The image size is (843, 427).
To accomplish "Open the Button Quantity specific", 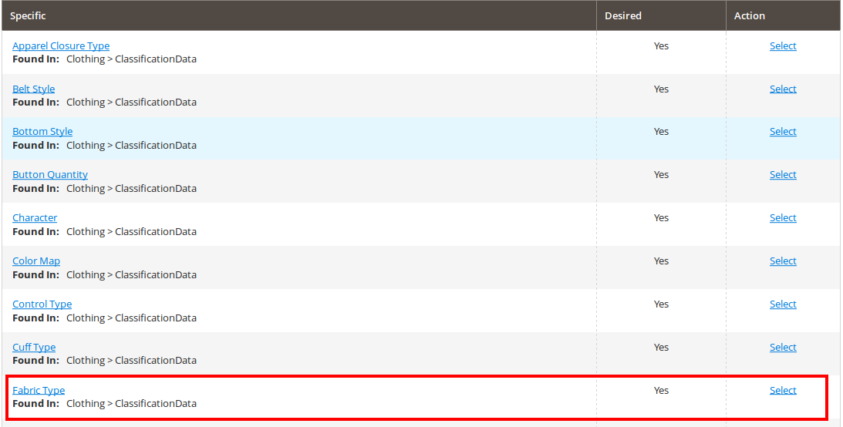I will coord(50,175).
